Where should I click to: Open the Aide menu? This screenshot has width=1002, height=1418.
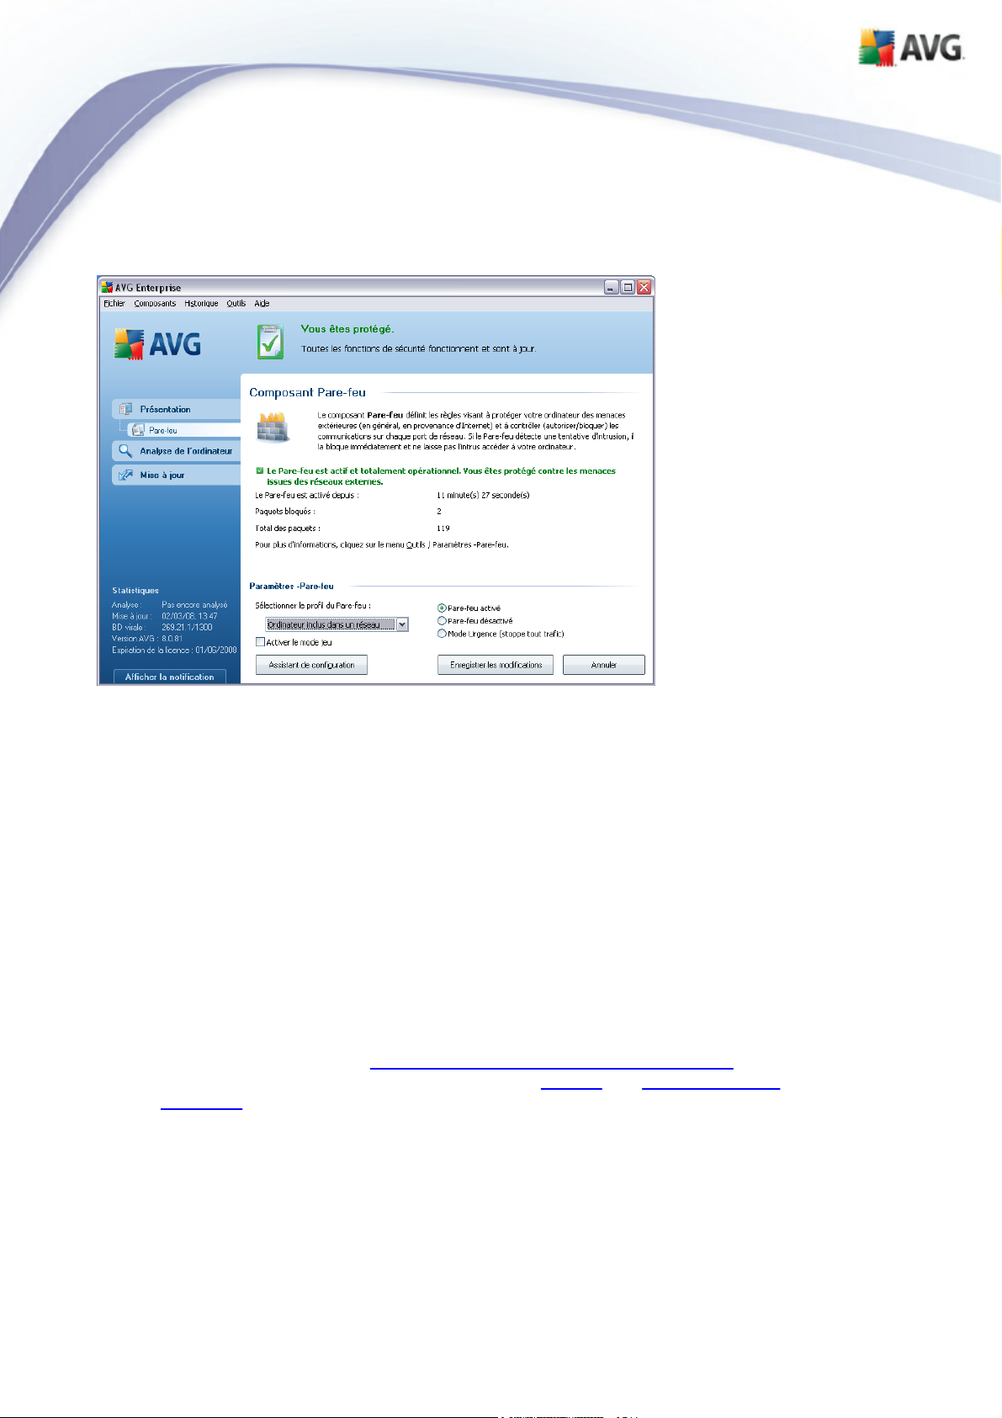coord(262,304)
